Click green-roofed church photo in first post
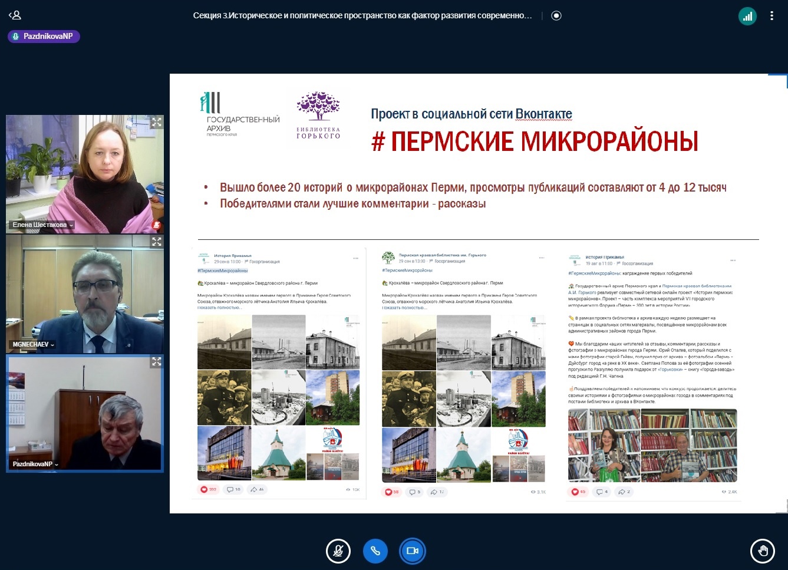This screenshot has height=570, width=788. click(x=278, y=453)
